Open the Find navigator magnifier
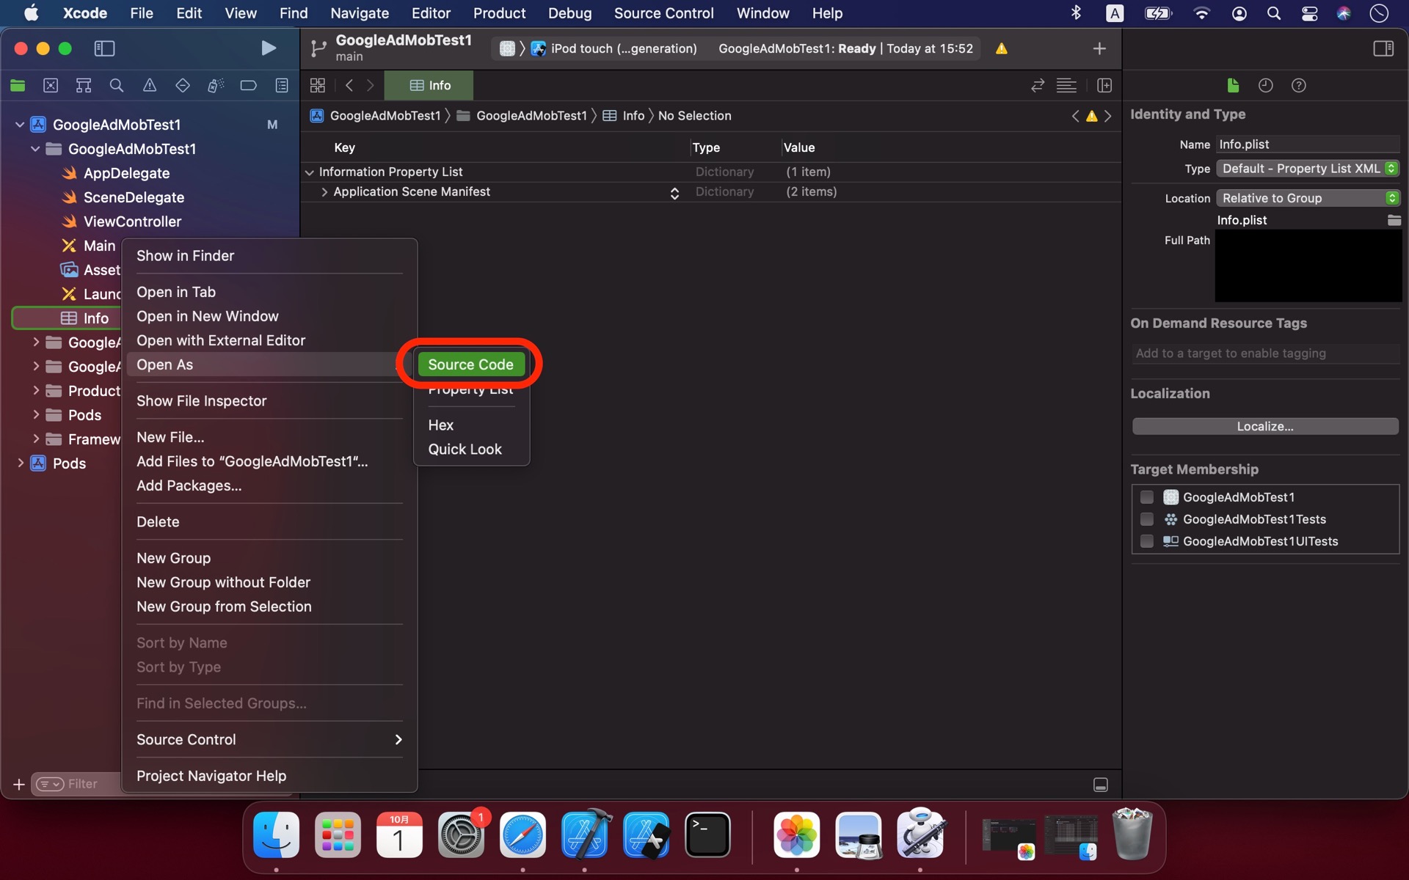 pos(117,86)
